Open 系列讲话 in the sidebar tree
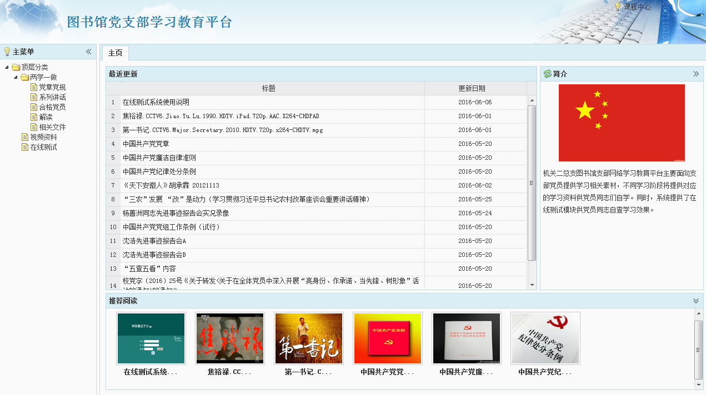This screenshot has height=395, width=706. tap(52, 98)
